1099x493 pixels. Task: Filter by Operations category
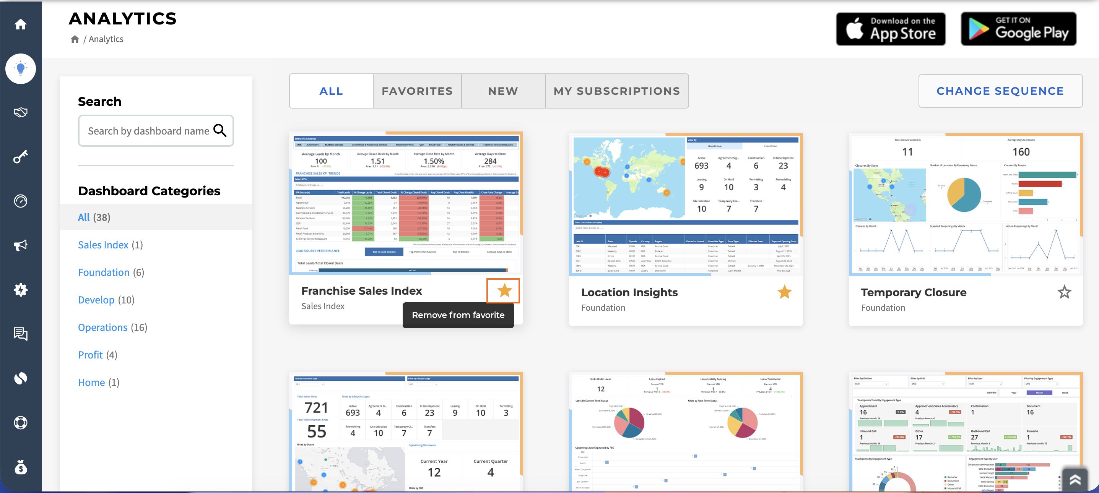click(x=113, y=328)
